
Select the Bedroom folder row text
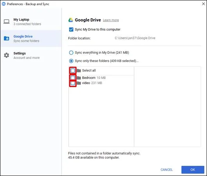tap(94, 78)
